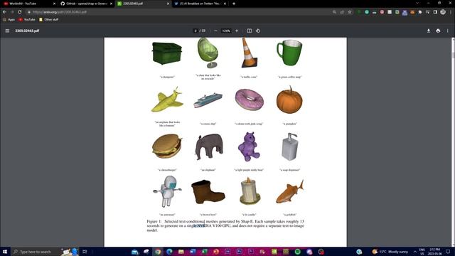Click the fit to page icon
Image resolution: width=455 pixels, height=256 pixels.
tap(250, 31)
